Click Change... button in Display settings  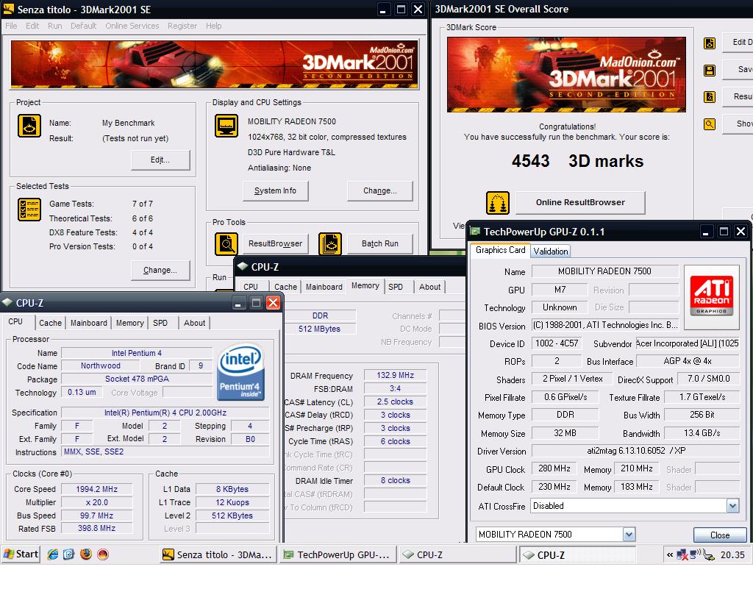380,191
